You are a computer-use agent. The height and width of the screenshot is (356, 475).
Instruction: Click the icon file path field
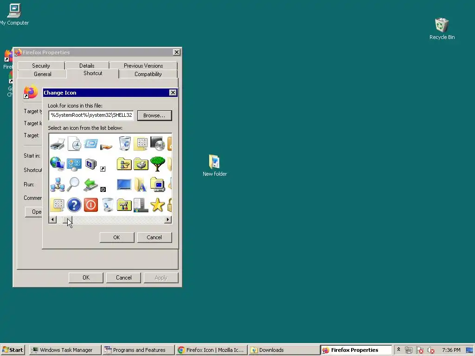pos(91,115)
